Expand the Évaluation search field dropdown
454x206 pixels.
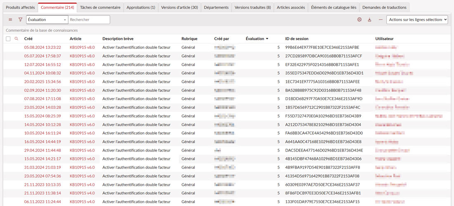65,20
